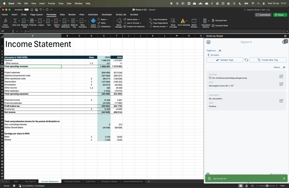Viewport: 289px width, 188px height.
Task: Adjust the zoom slider in status bar
Action: click(267, 186)
